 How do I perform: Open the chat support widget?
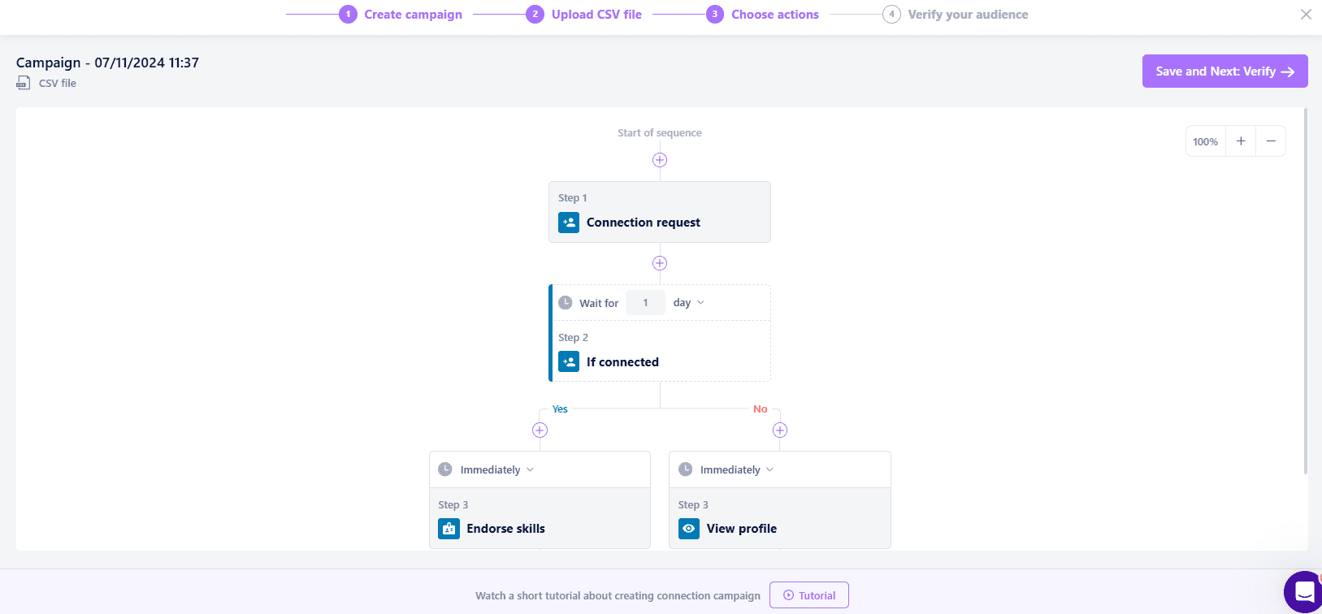[1303, 591]
